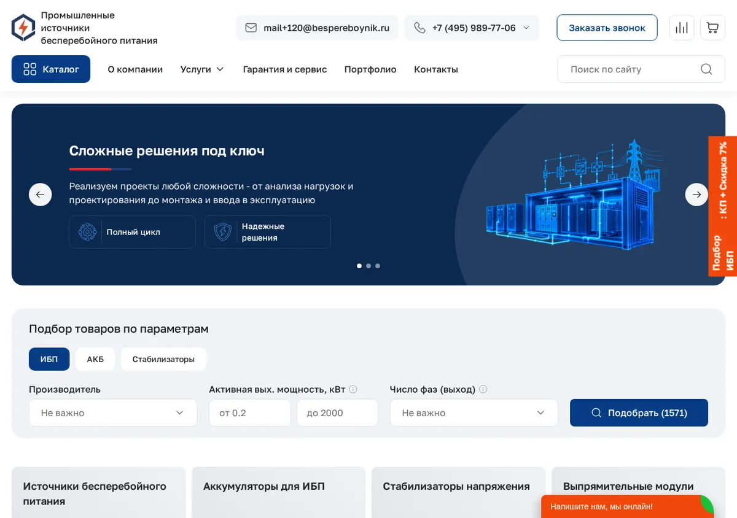
Task: Click the Заказать звонок button
Action: [x=607, y=28]
